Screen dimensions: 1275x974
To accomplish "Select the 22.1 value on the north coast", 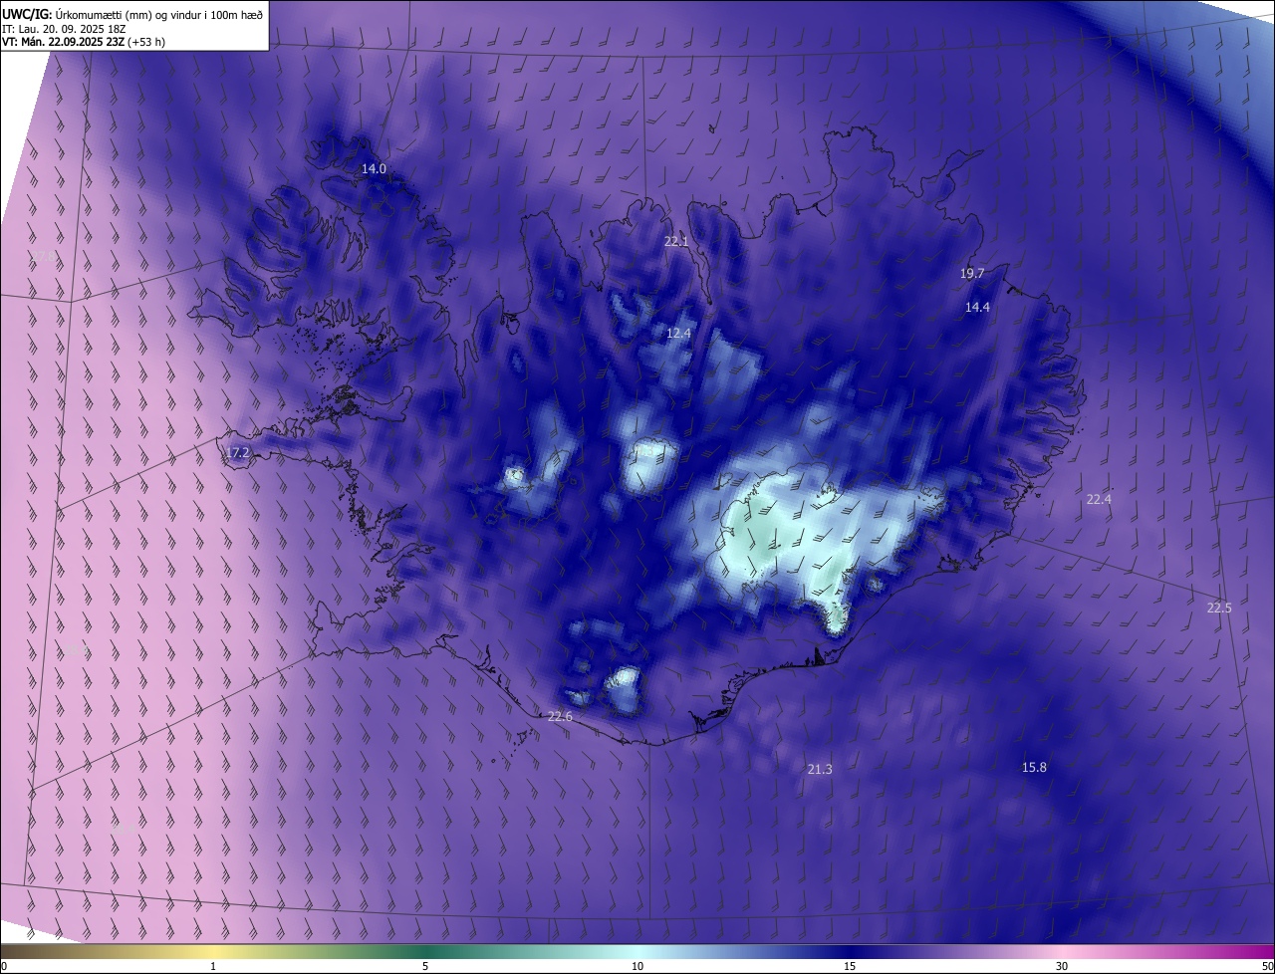I will click(x=676, y=242).
